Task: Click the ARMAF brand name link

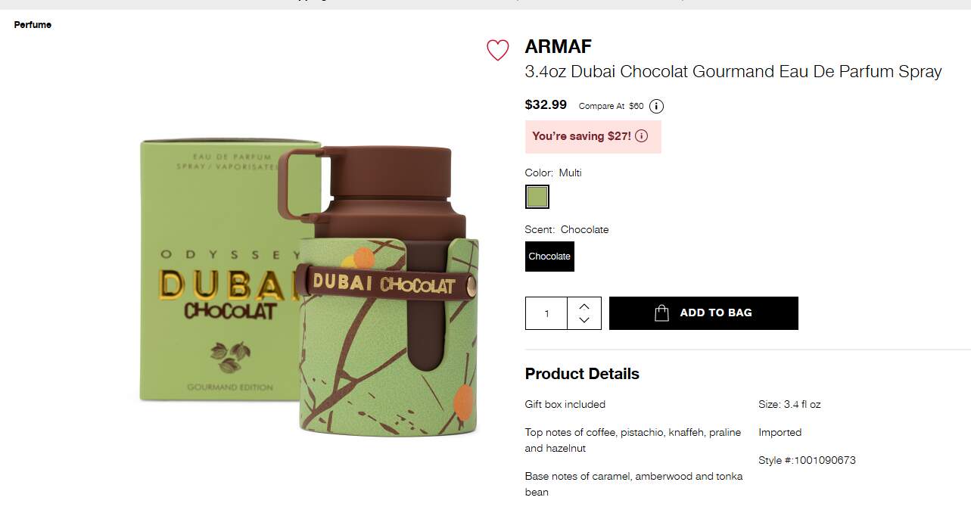Action: pyautogui.click(x=559, y=46)
